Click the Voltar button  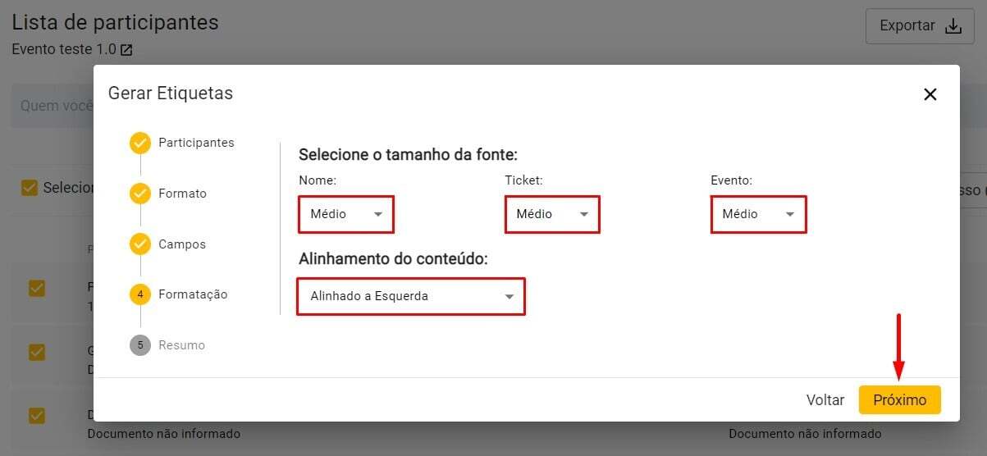[825, 400]
